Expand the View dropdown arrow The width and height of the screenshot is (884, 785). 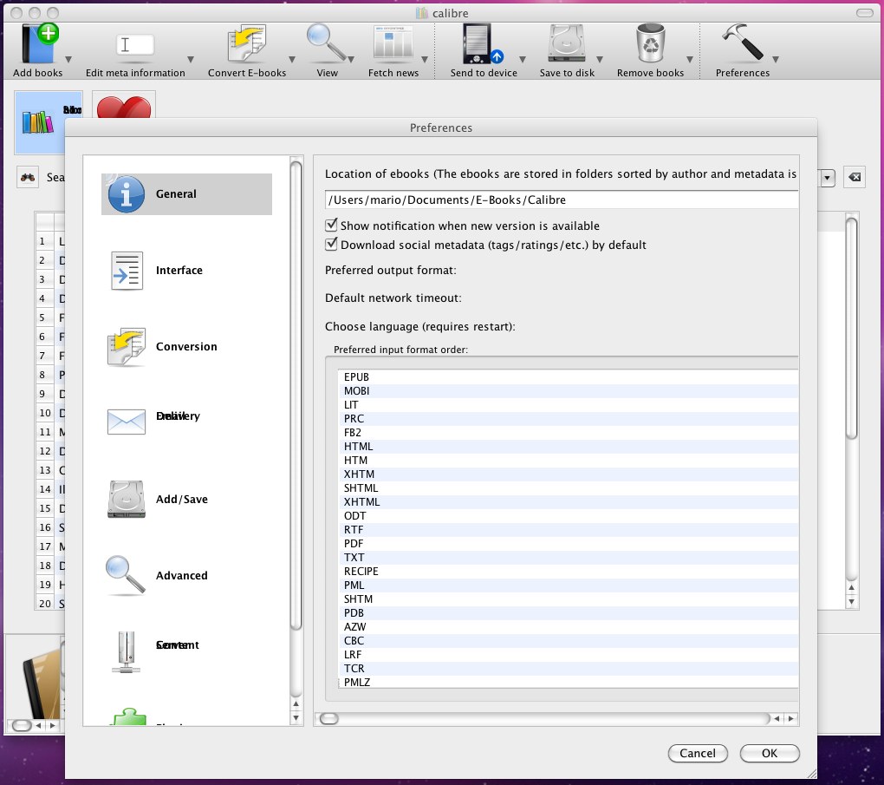coord(351,59)
